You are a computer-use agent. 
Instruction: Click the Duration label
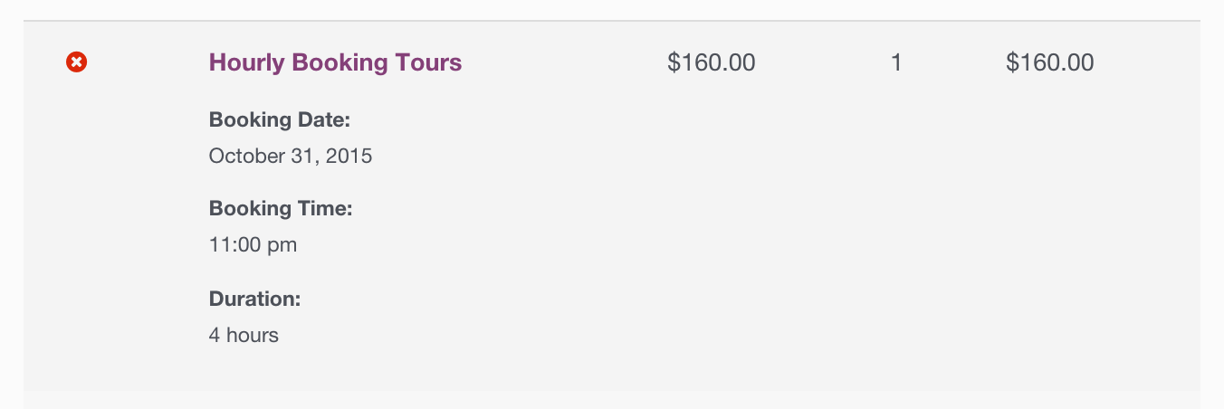[x=254, y=299]
